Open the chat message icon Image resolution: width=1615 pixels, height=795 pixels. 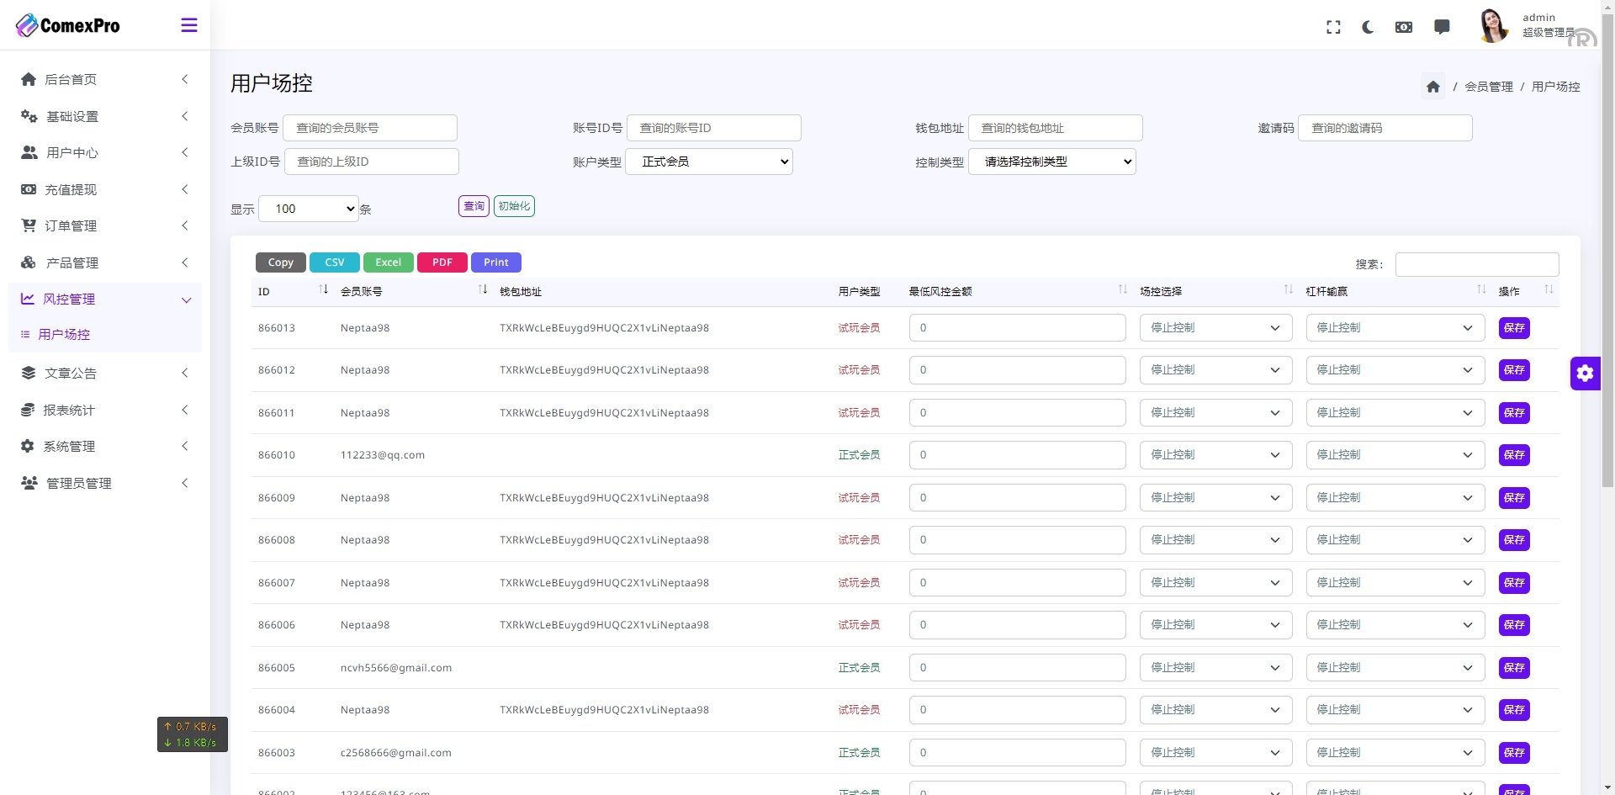coord(1442,26)
